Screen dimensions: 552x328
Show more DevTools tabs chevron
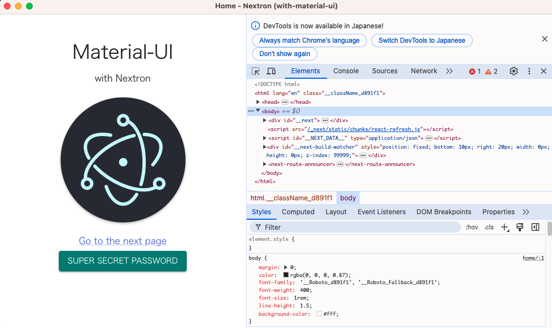point(449,71)
